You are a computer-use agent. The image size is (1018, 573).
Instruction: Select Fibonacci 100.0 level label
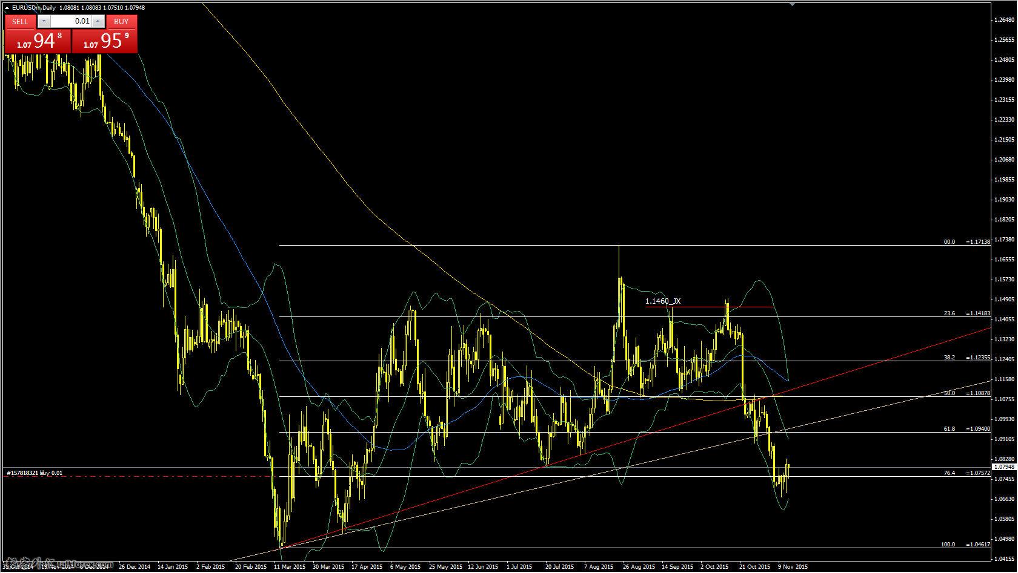point(948,544)
